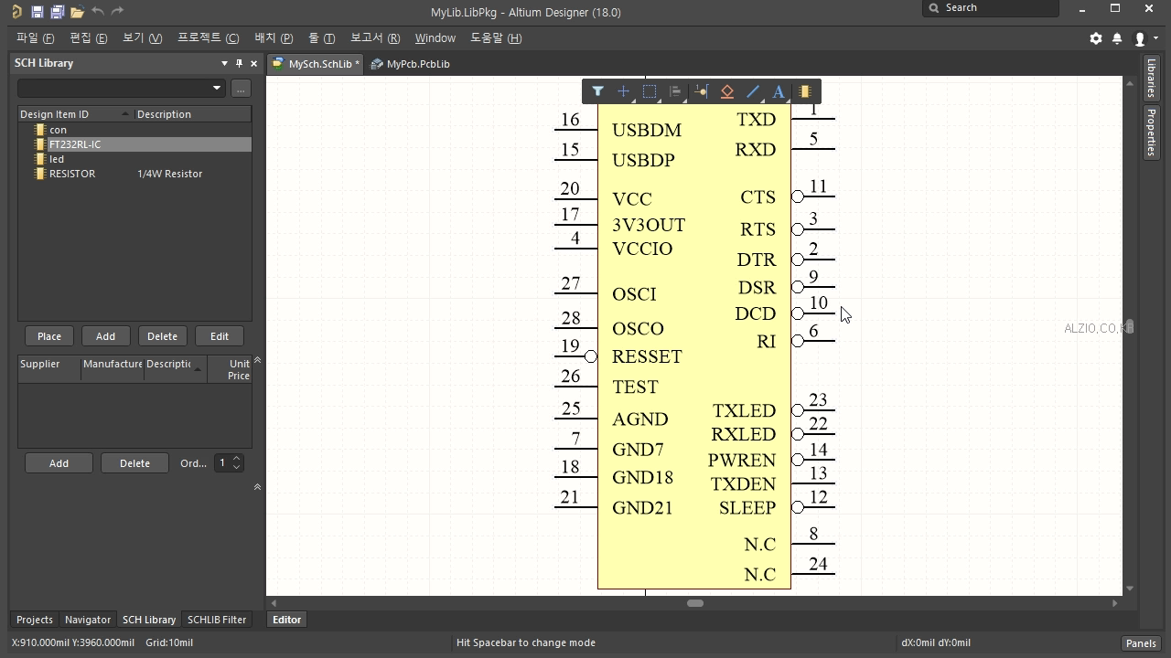This screenshot has width=1171, height=658.
Task: Open the 편집 (E) menu
Action: point(88,38)
